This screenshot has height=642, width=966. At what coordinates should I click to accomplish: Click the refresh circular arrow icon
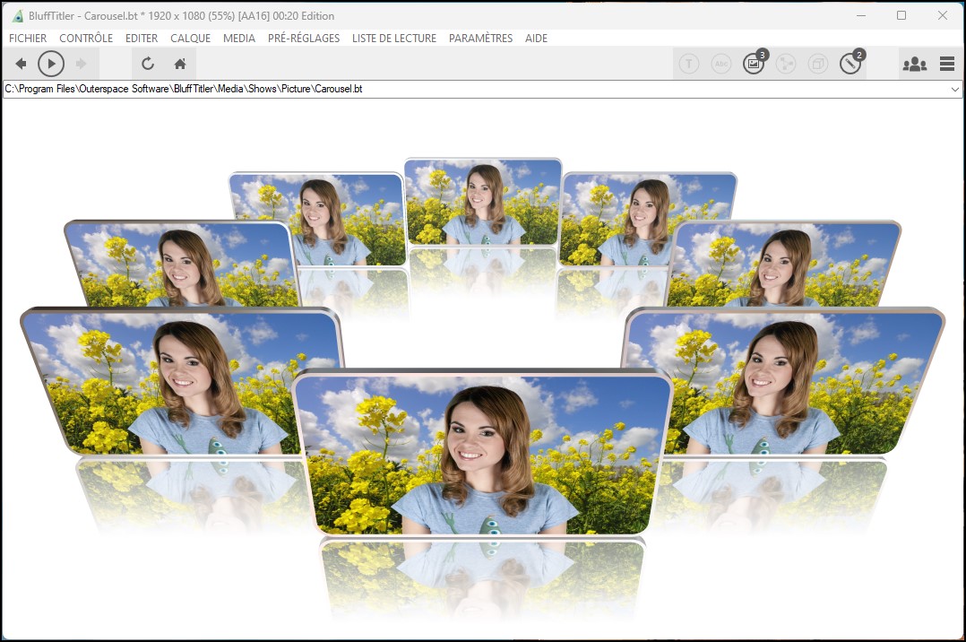coord(148,64)
